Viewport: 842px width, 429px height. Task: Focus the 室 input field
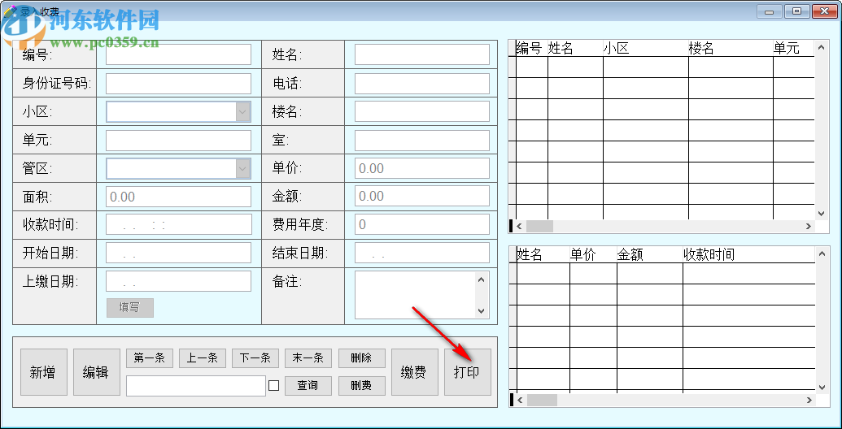coord(422,141)
